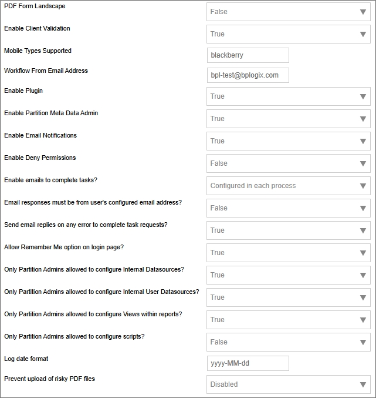This screenshot has height=398, width=376.
Task: Open the configure Internal User Datasources dropdown
Action: (x=288, y=297)
